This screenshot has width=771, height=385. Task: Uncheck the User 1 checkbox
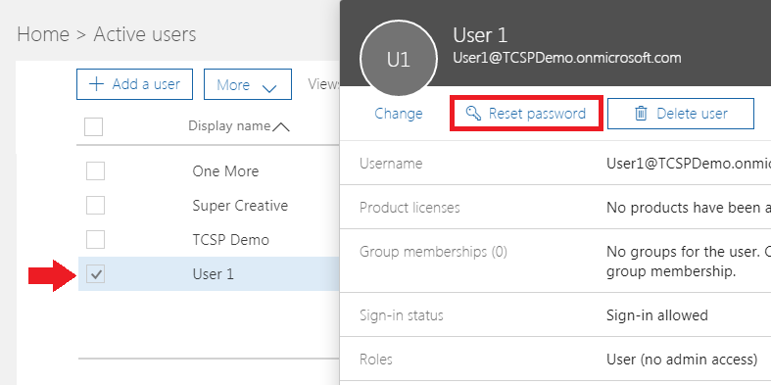click(95, 274)
